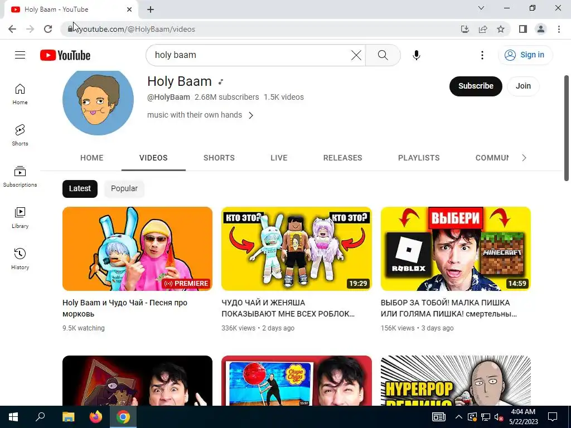Open Subscriptions in the sidebar
Viewport: 571px width, 428px height.
20,177
